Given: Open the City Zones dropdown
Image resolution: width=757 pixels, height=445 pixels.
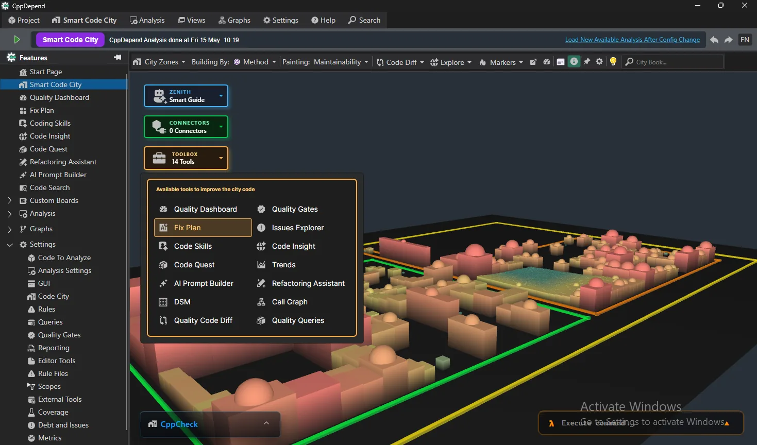Looking at the screenshot, I should point(159,62).
